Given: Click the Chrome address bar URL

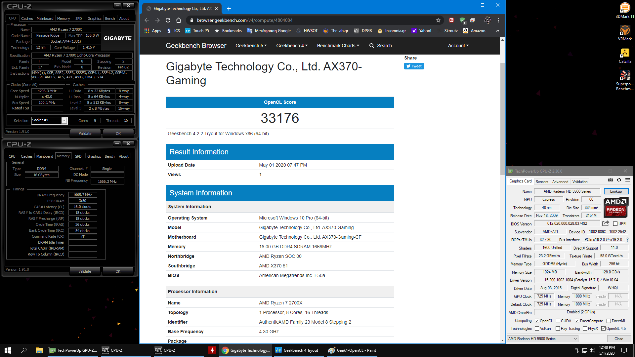Looking at the screenshot, I should pyautogui.click(x=244, y=20).
